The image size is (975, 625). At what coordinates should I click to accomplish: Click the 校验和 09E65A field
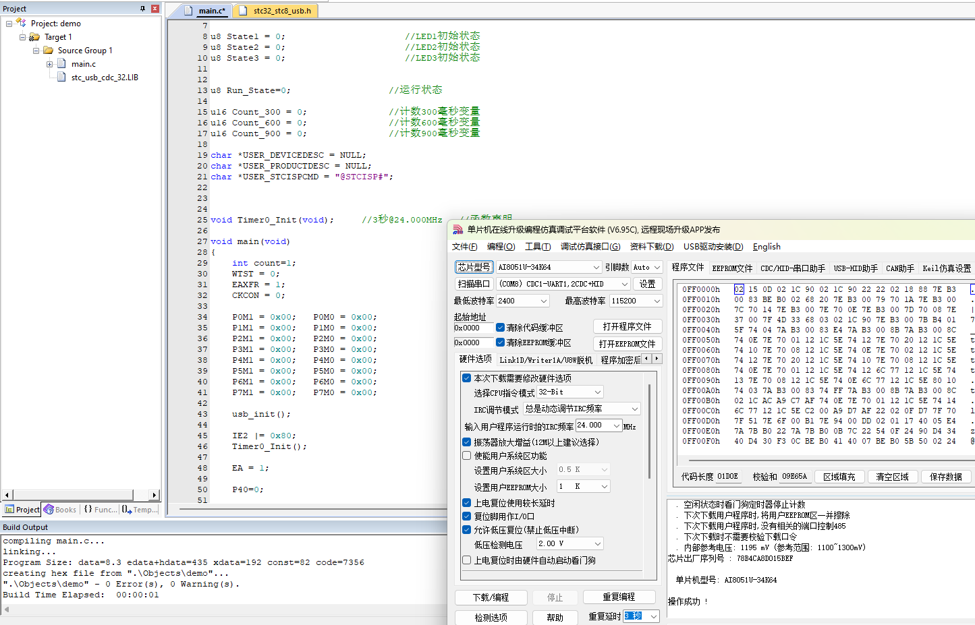pos(795,477)
